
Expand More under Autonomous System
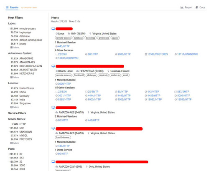[15, 77]
